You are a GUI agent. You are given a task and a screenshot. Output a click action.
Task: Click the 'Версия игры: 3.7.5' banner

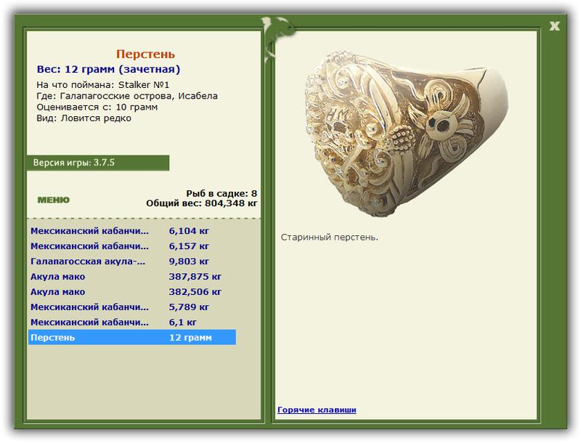[x=98, y=163]
